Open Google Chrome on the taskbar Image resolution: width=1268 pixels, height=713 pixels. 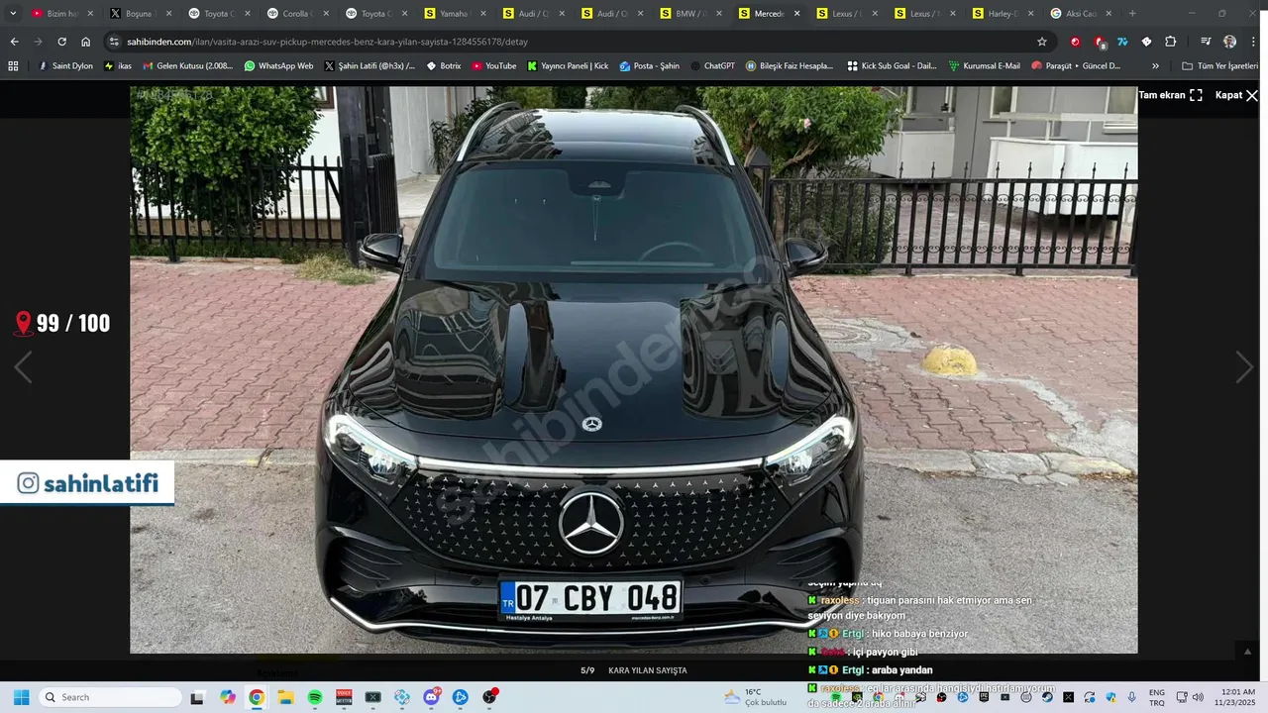pos(257,697)
